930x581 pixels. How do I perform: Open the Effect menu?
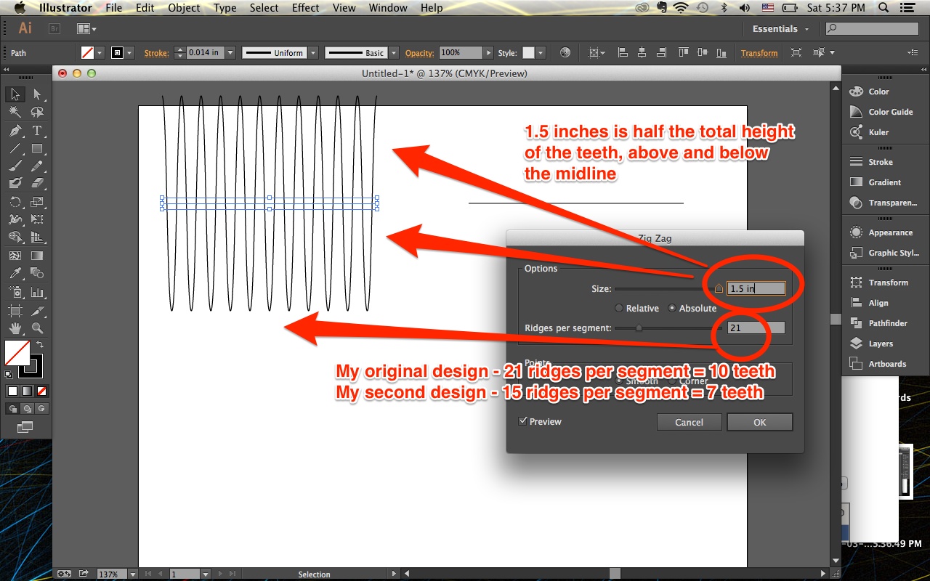click(x=305, y=8)
